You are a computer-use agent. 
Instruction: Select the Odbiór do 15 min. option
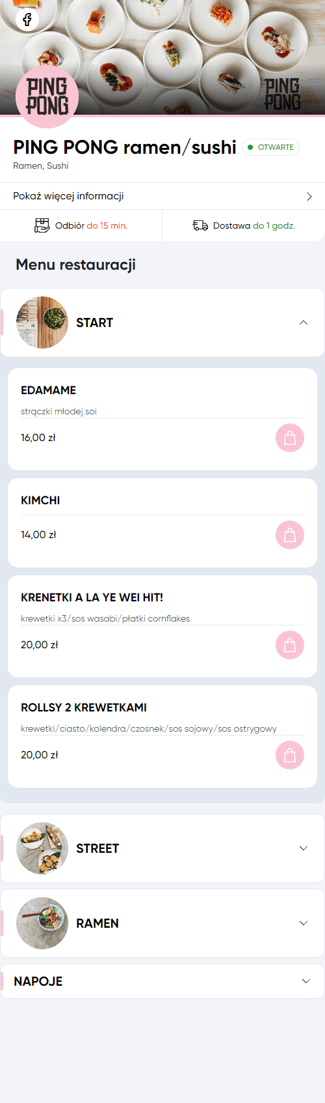81,225
